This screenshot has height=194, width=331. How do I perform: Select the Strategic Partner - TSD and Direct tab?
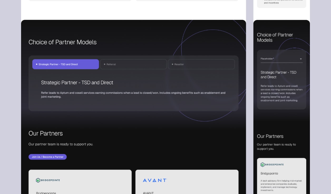point(66,64)
